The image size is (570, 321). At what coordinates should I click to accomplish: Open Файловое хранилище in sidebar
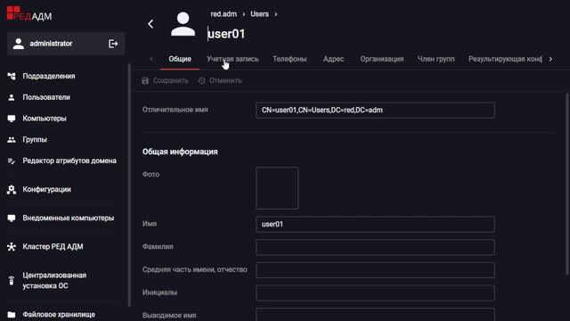pyautogui.click(x=59, y=315)
